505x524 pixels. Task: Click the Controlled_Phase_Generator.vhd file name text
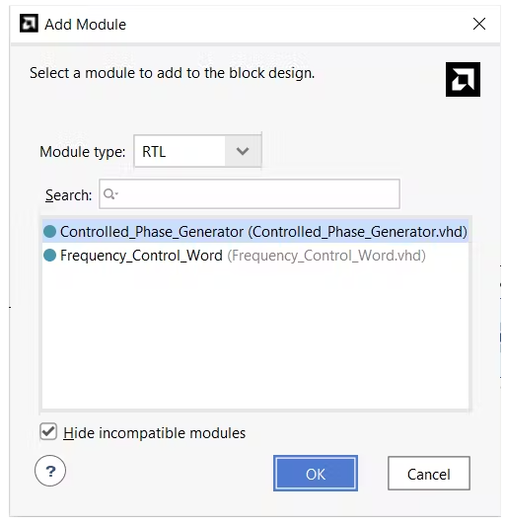coord(357,232)
